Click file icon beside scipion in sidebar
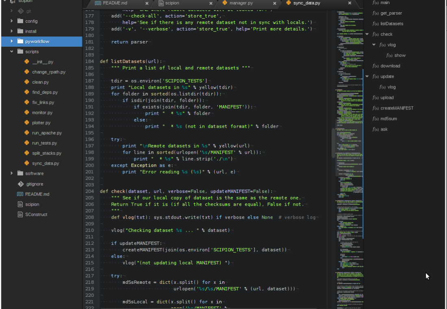Viewport: 447px width, 309px height. coord(20,204)
